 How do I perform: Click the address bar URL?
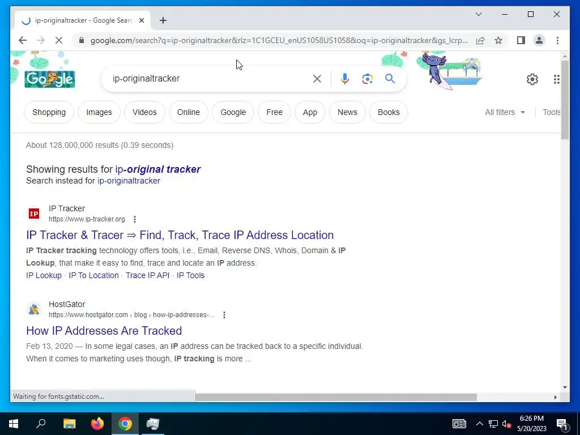point(279,40)
